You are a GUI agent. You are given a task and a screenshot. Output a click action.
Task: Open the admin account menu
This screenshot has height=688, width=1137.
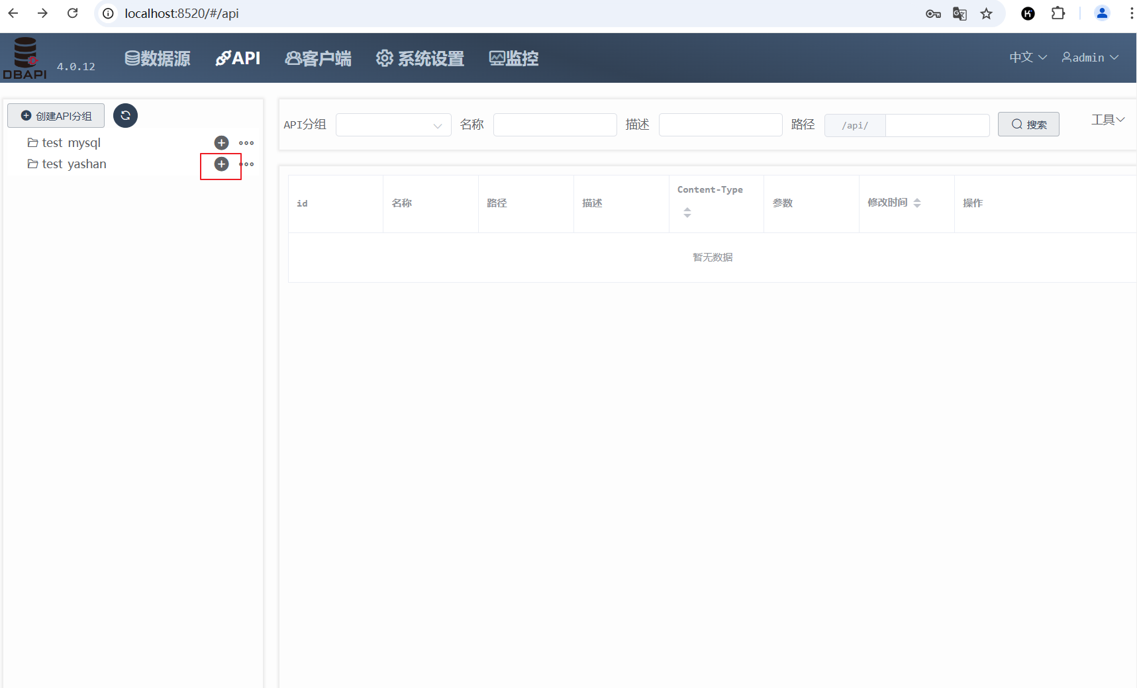(x=1089, y=58)
